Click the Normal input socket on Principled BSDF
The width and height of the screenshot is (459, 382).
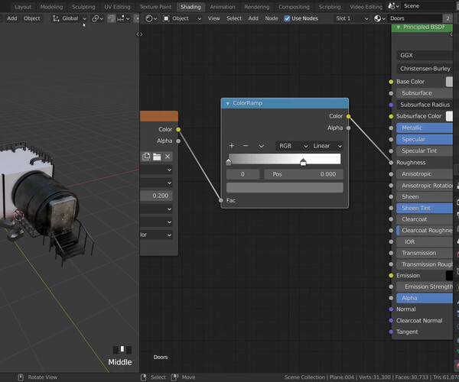coord(391,309)
